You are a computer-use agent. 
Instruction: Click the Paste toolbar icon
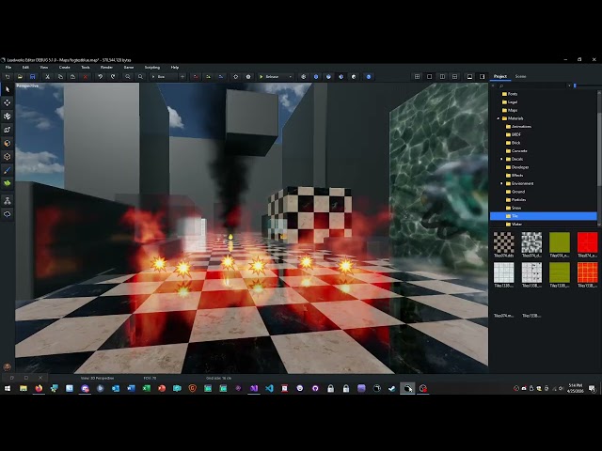click(x=72, y=77)
